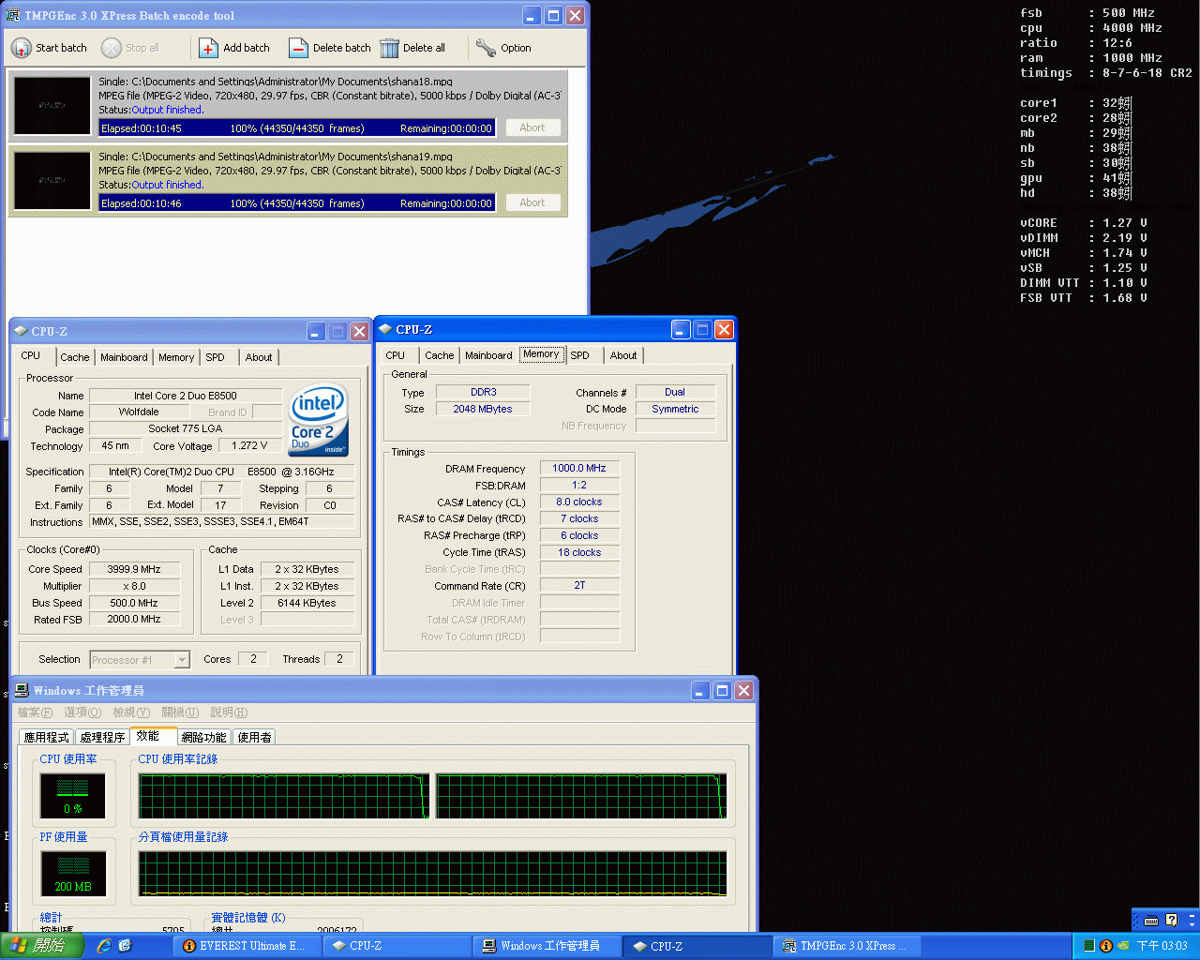Open the 說明(H) menu in Task Manager
The image size is (1200, 960).
coord(229,712)
